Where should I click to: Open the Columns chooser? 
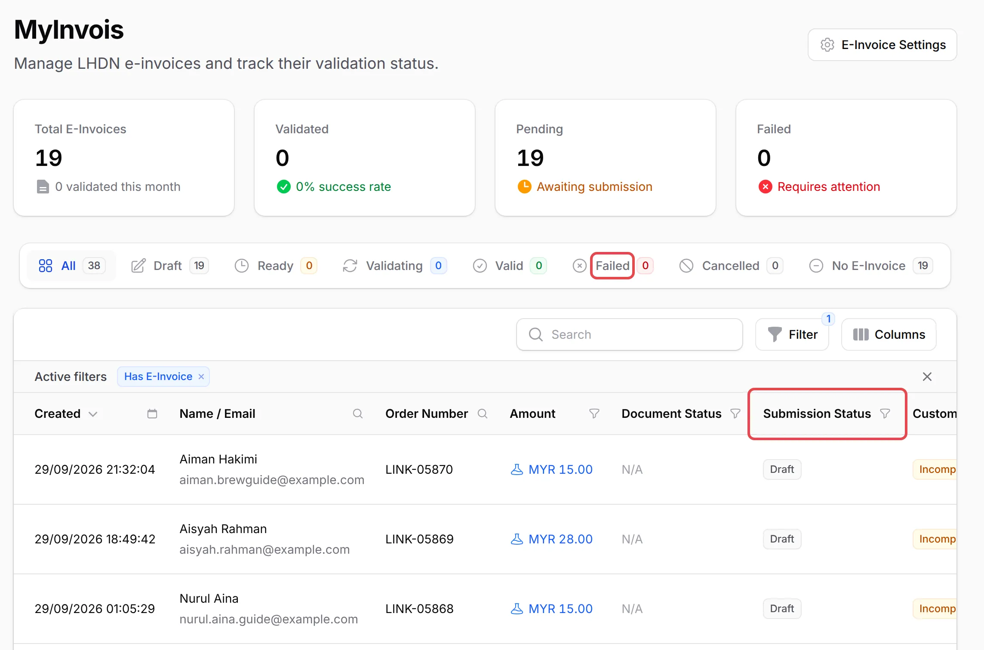pos(889,334)
